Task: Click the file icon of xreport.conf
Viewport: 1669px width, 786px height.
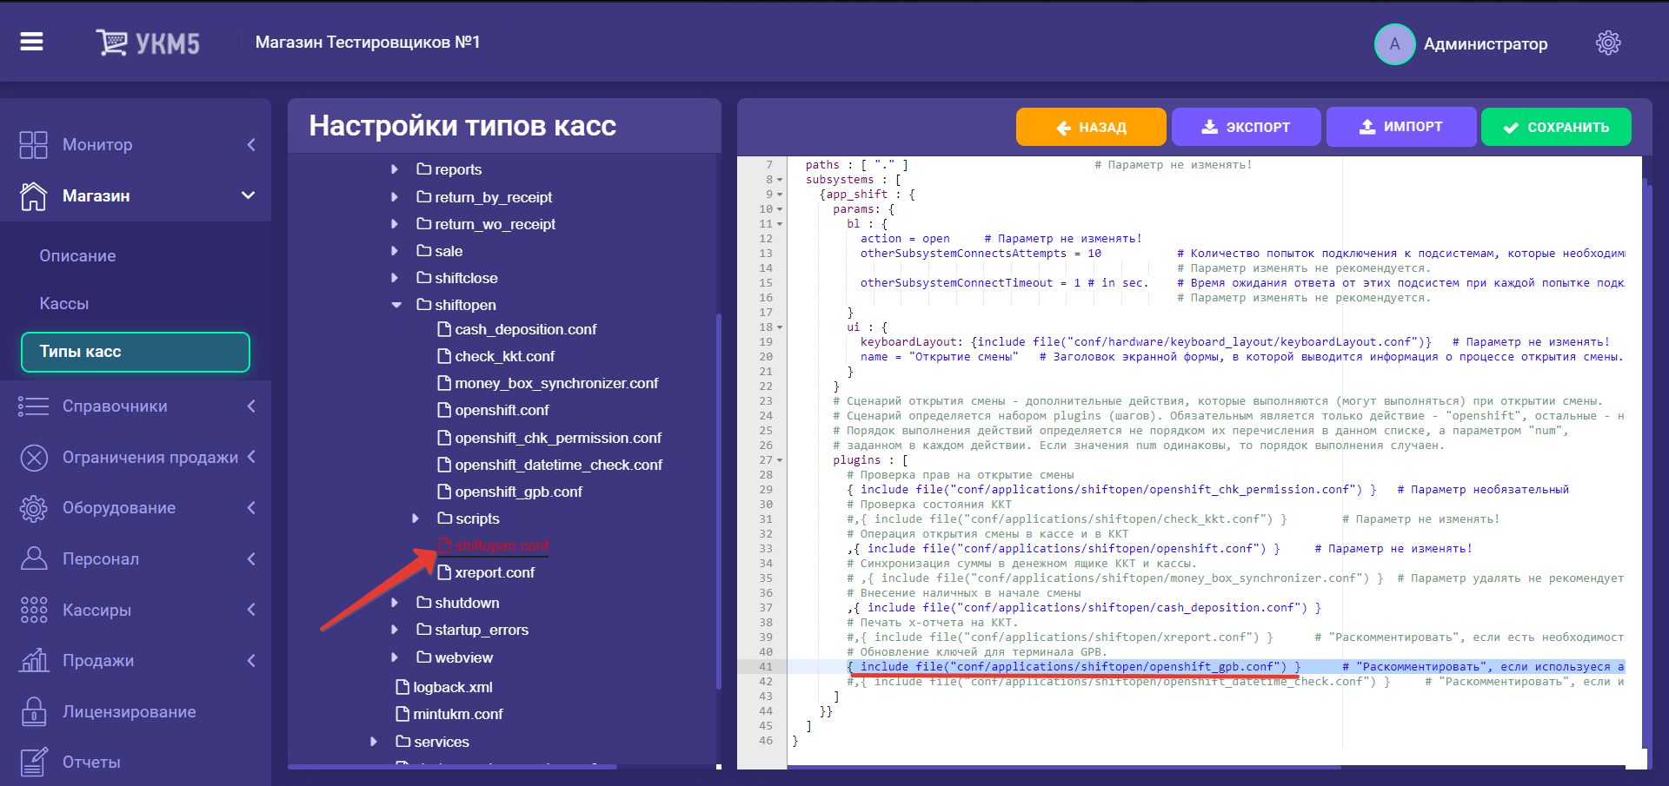Action: 444,572
